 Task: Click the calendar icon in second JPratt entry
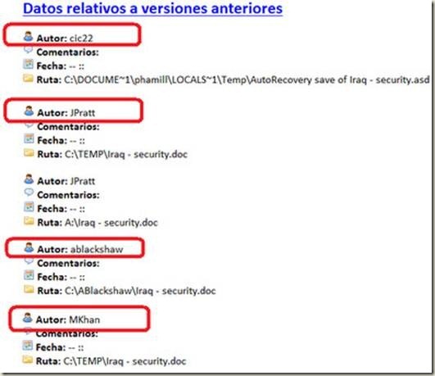pyautogui.click(x=29, y=206)
